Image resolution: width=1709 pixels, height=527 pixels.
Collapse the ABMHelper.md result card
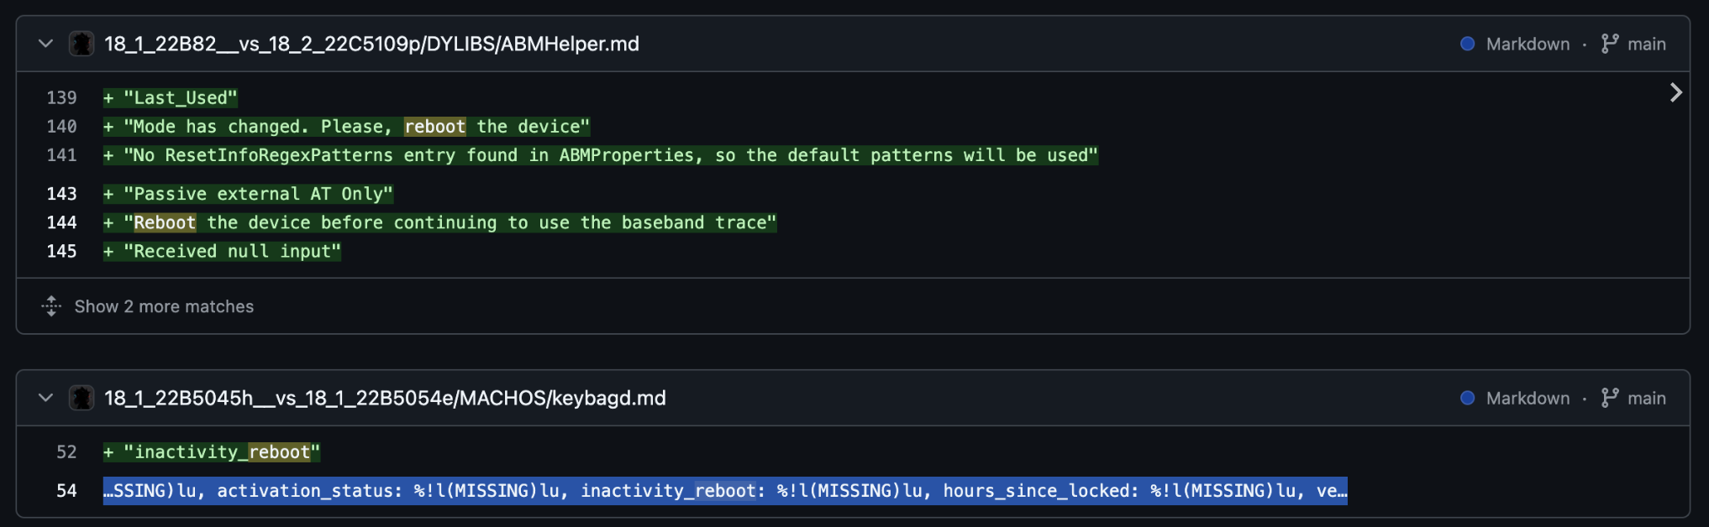(x=46, y=44)
